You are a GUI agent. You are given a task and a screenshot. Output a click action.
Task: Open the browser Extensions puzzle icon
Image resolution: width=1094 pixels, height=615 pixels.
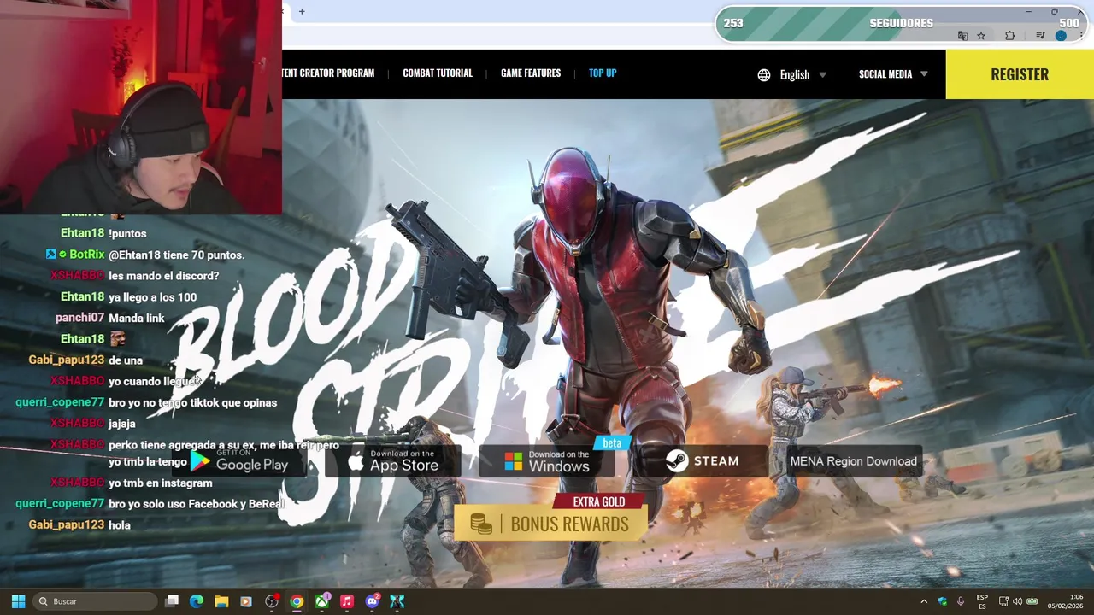[1010, 36]
